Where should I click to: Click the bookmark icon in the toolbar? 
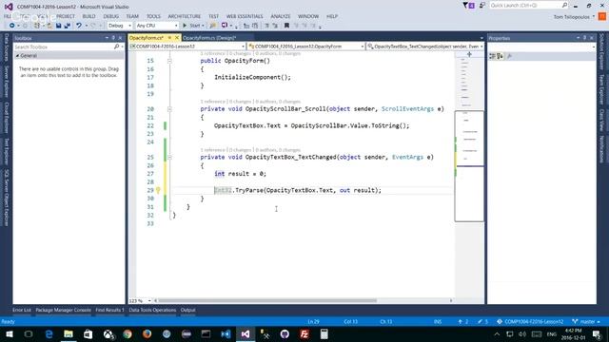tap(286, 26)
